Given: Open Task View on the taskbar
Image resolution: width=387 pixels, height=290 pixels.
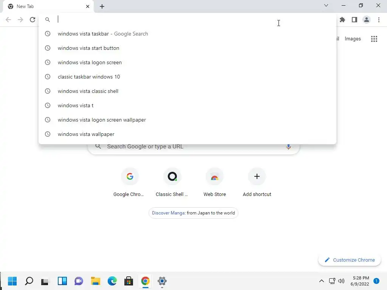Looking at the screenshot, I should click(45, 281).
